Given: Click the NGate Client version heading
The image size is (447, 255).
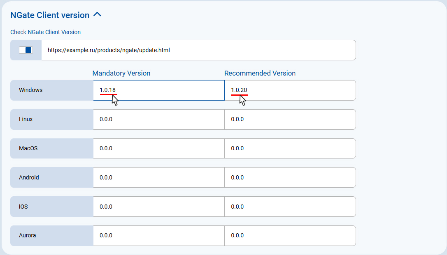Looking at the screenshot, I should (x=50, y=15).
